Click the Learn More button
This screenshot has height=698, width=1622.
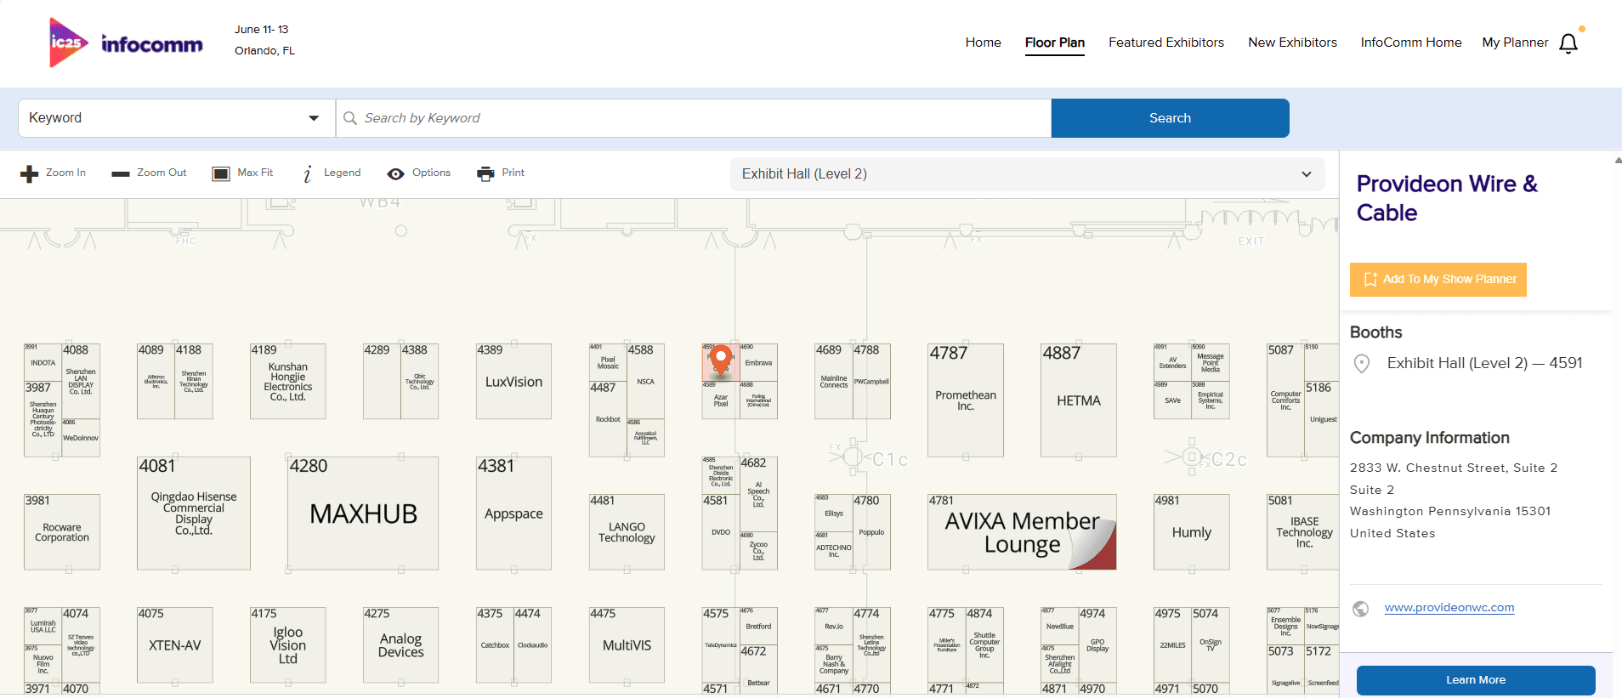(x=1475, y=680)
